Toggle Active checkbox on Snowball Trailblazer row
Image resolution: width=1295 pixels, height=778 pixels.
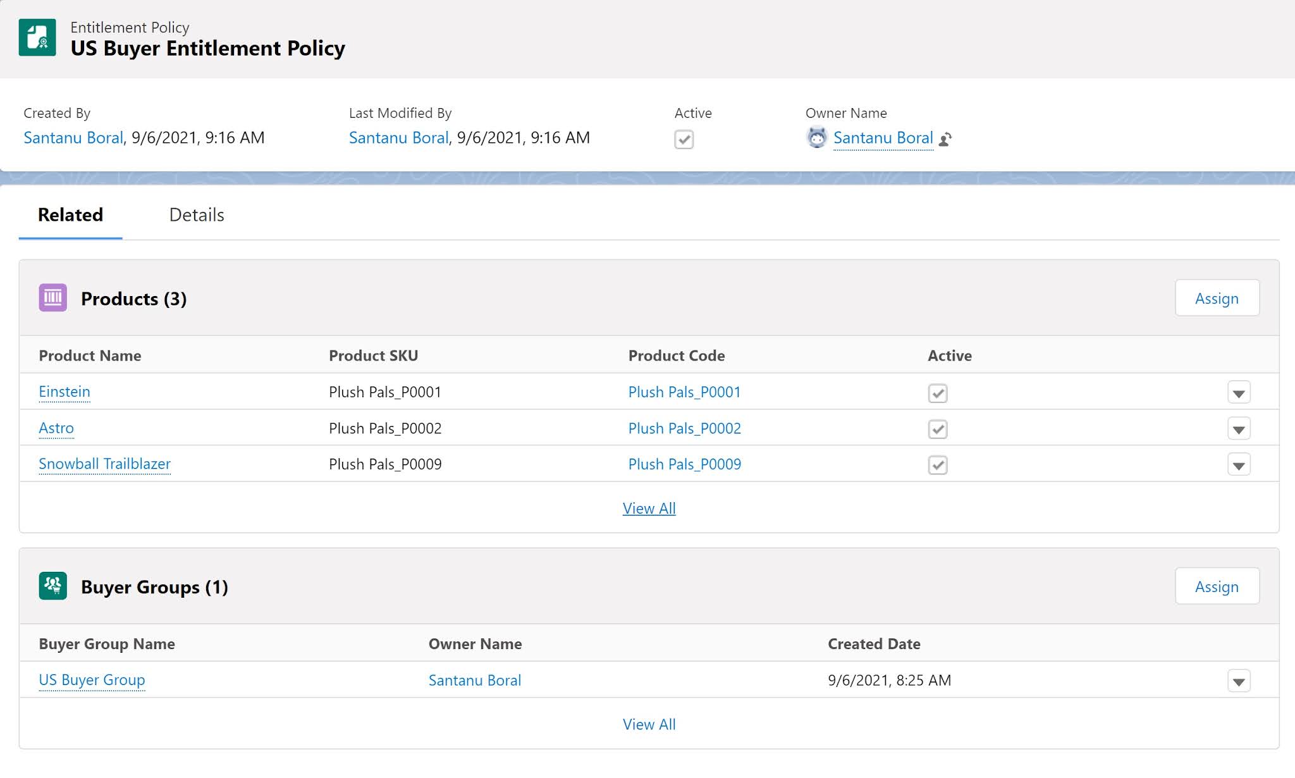938,465
